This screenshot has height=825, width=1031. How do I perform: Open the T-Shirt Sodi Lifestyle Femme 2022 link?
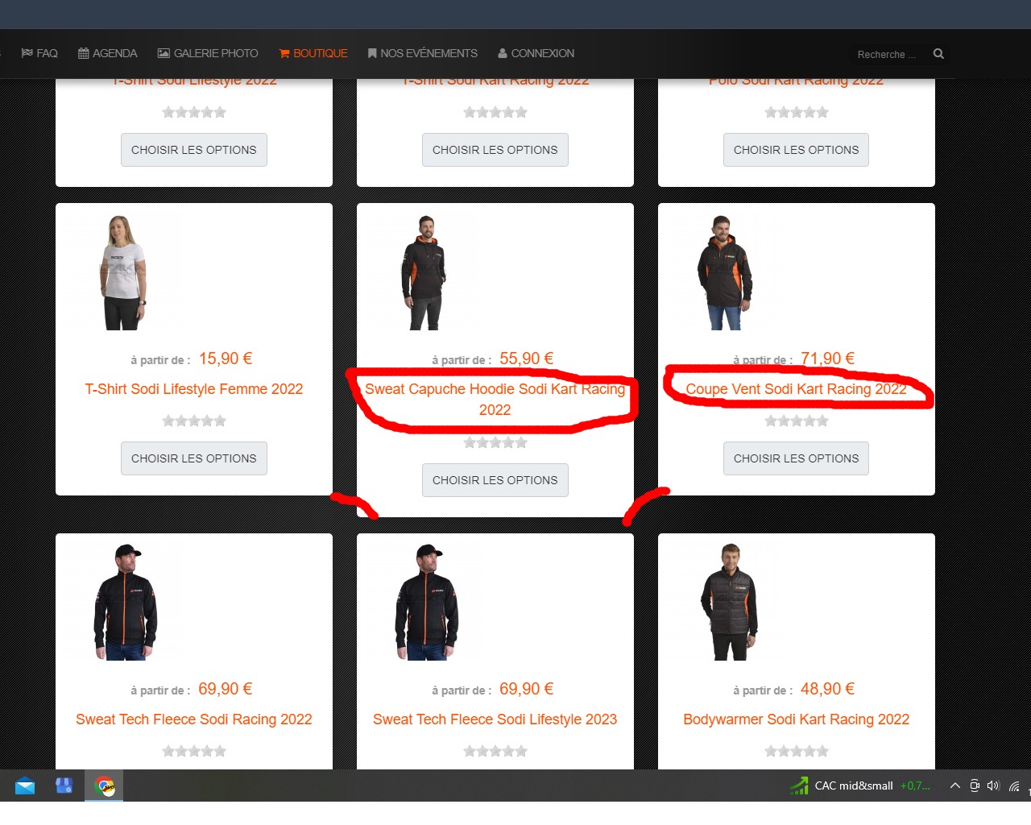coord(194,389)
